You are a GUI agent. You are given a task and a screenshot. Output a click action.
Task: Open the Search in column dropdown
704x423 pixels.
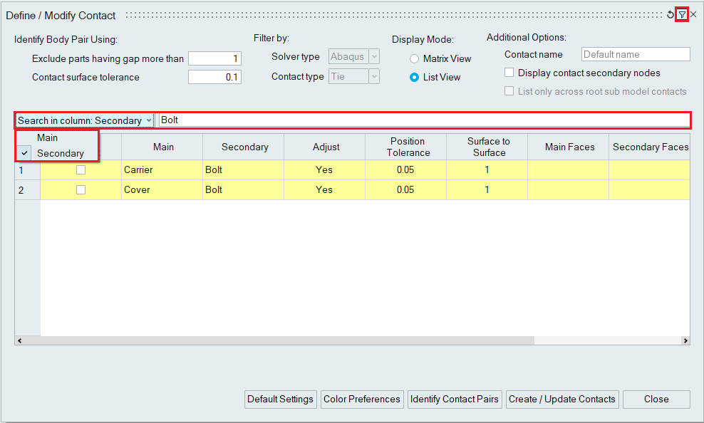pyautogui.click(x=84, y=120)
